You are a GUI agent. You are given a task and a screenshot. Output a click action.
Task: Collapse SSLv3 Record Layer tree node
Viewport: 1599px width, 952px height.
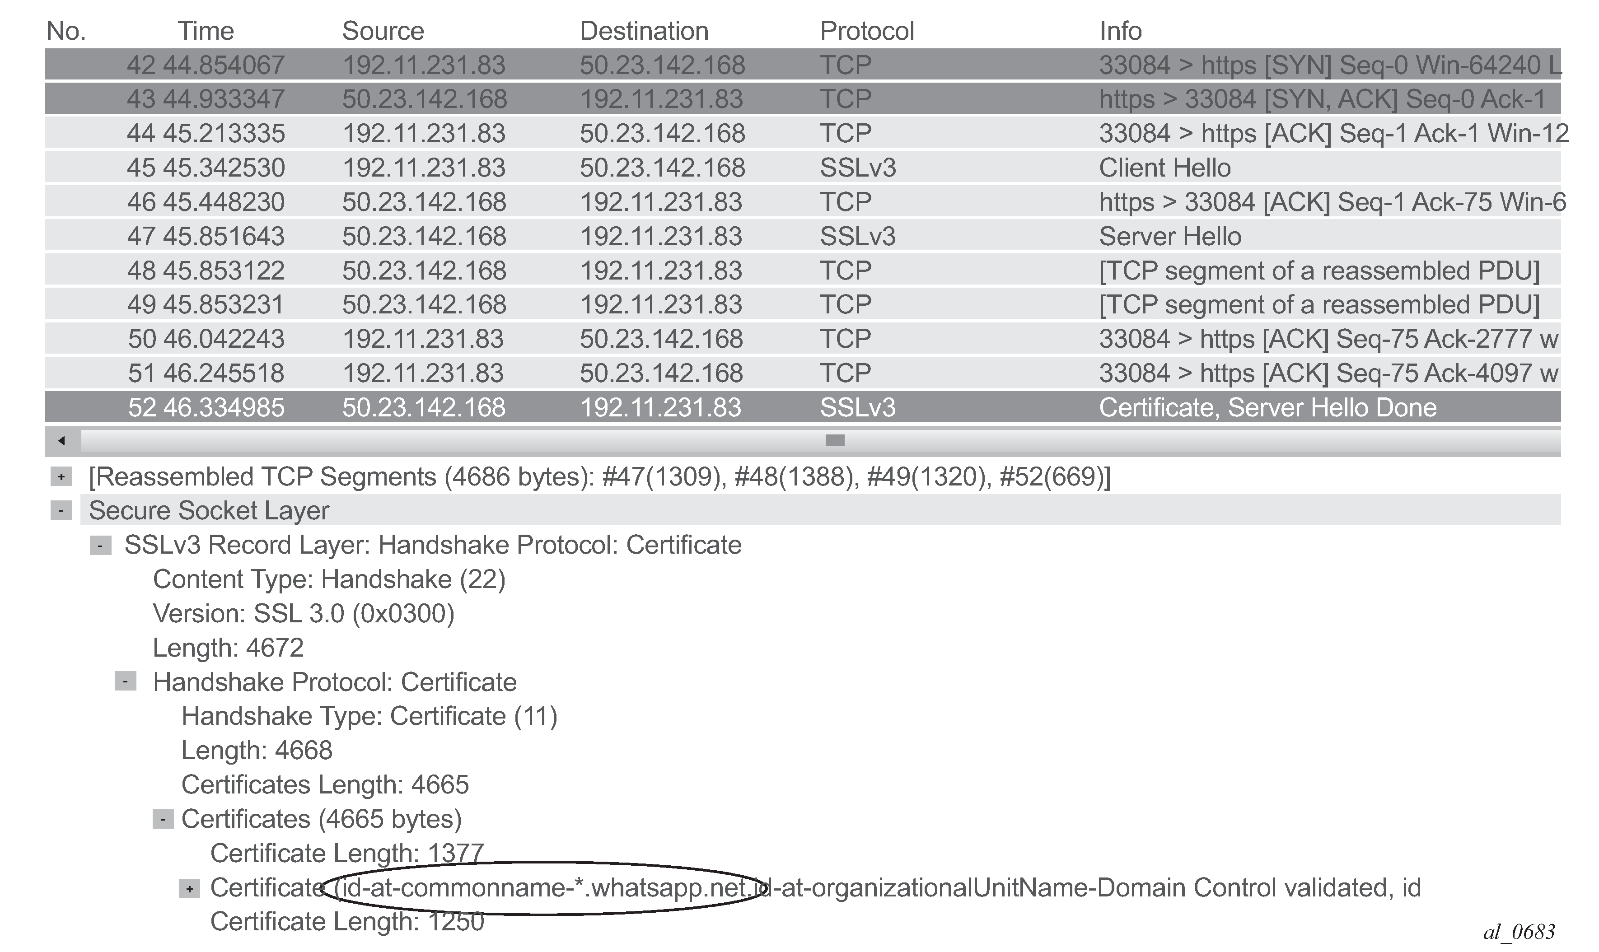(100, 545)
